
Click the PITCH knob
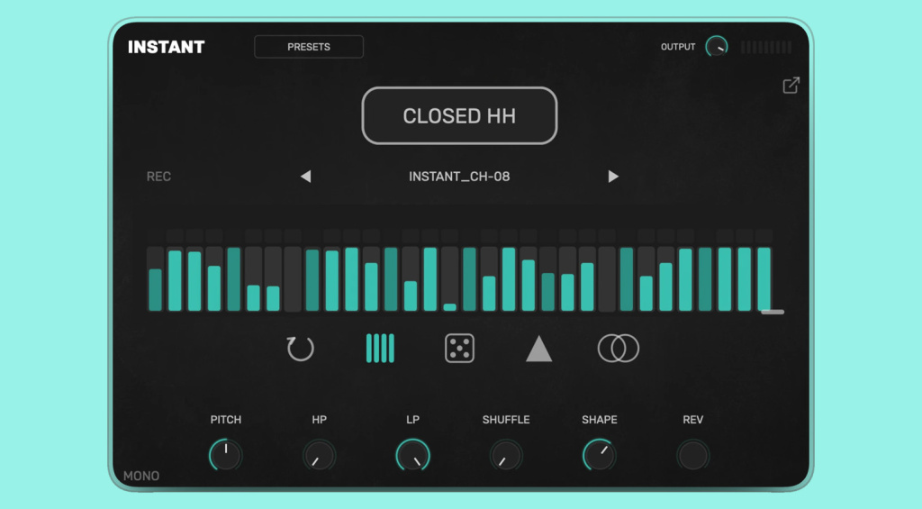coord(226,456)
